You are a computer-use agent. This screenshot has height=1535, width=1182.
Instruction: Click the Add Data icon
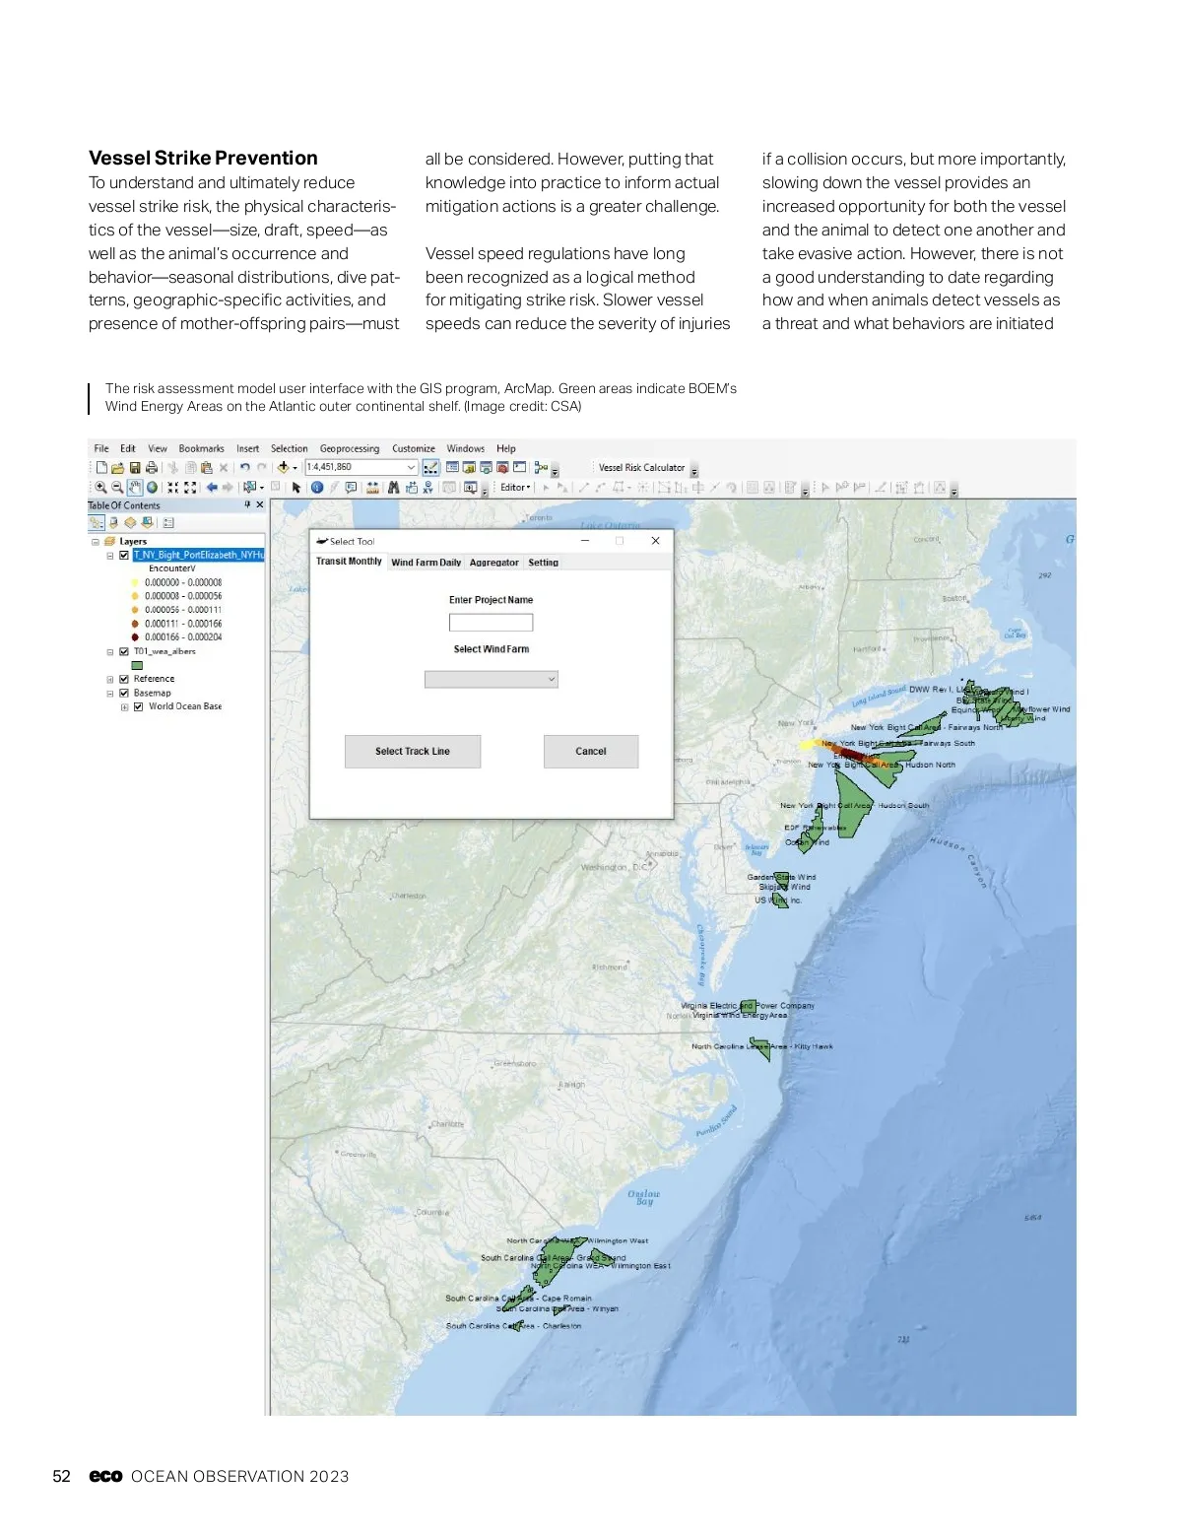coord(284,468)
